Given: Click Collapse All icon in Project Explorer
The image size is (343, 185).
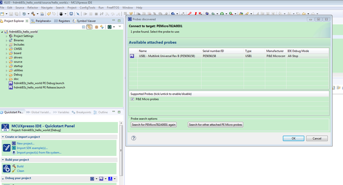Looking at the screenshot, I should 84,27.
